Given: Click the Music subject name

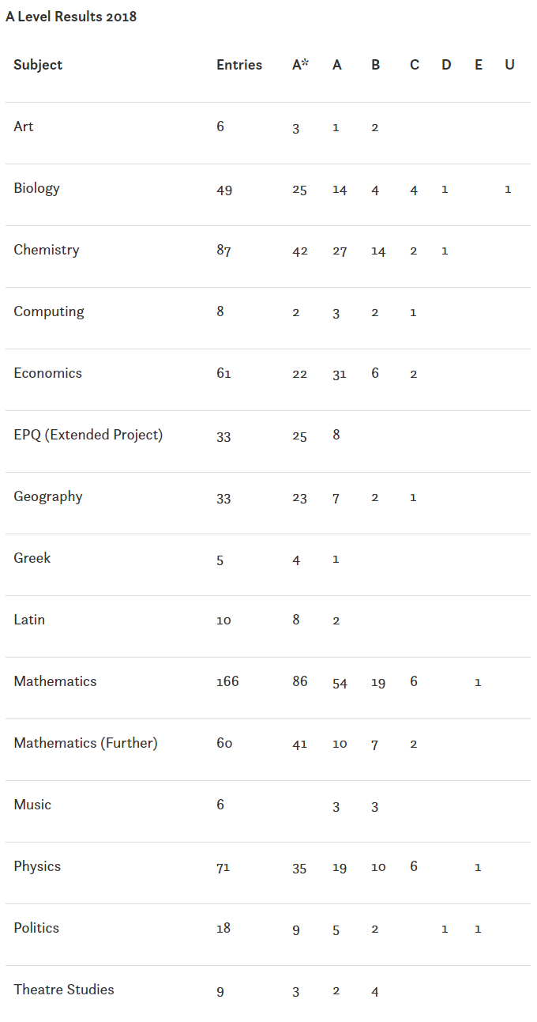Looking at the screenshot, I should [32, 805].
